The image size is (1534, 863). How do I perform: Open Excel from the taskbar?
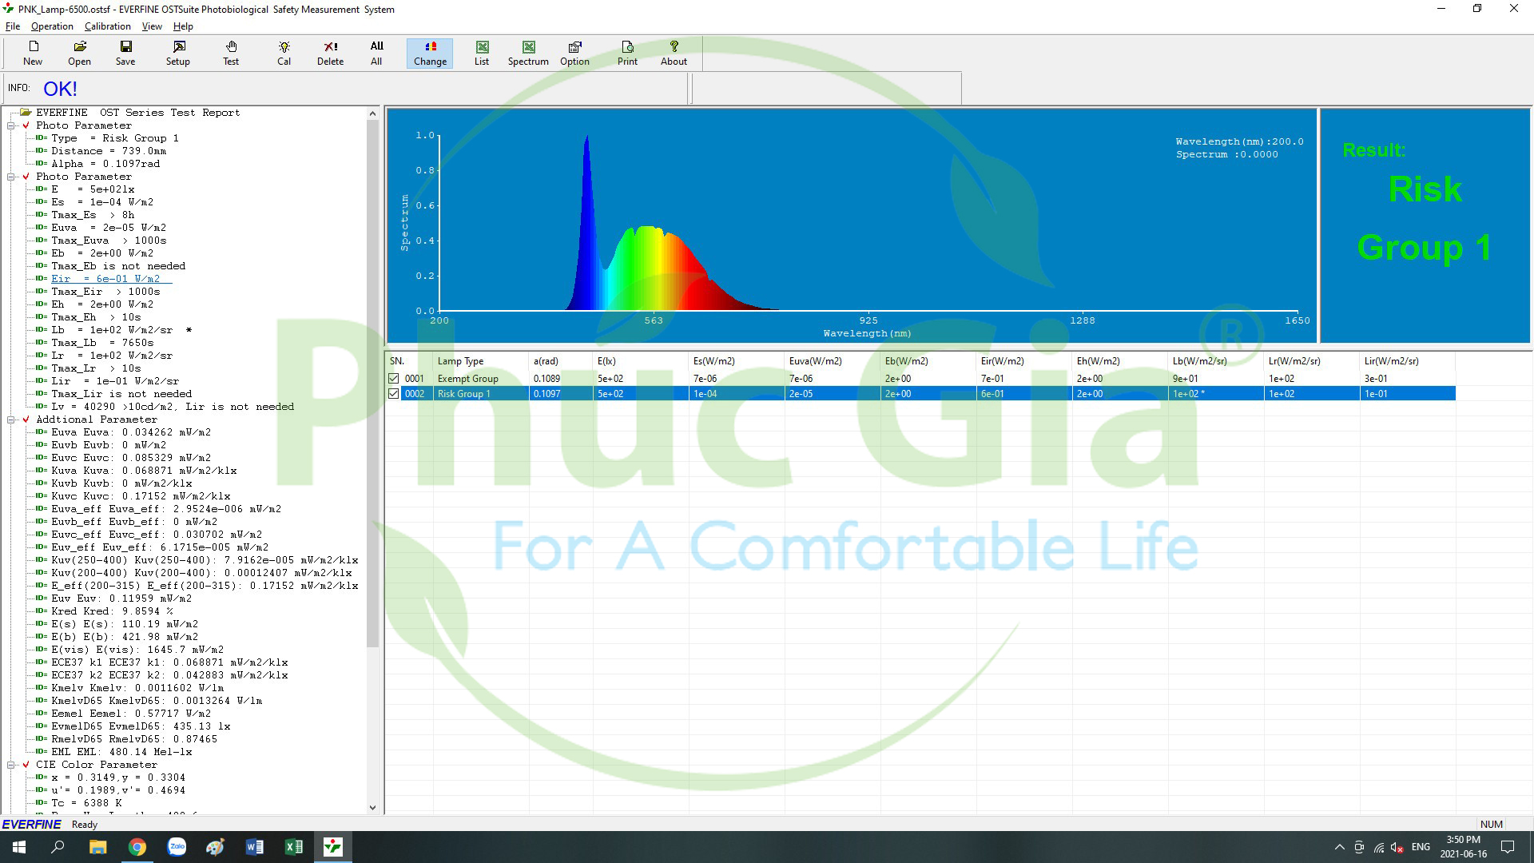click(x=294, y=847)
